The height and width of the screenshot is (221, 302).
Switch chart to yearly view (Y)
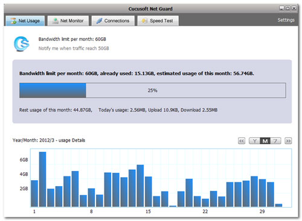pyautogui.click(x=254, y=141)
